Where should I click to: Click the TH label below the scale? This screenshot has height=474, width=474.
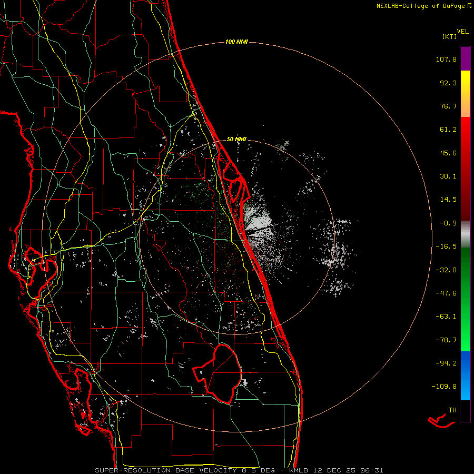pos(452,410)
